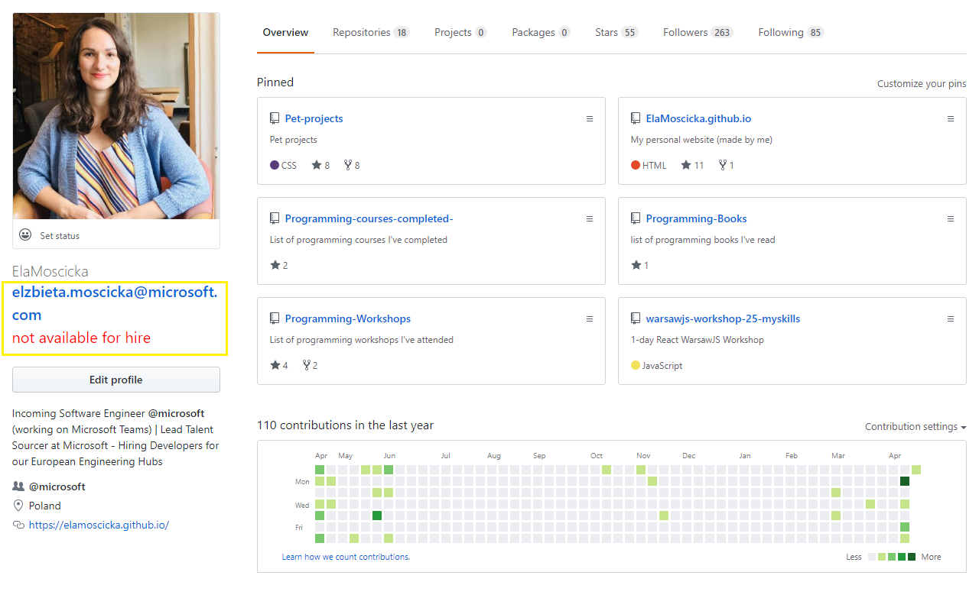Click the darkest 'More' legend square
979x611 pixels.
pos(912,557)
